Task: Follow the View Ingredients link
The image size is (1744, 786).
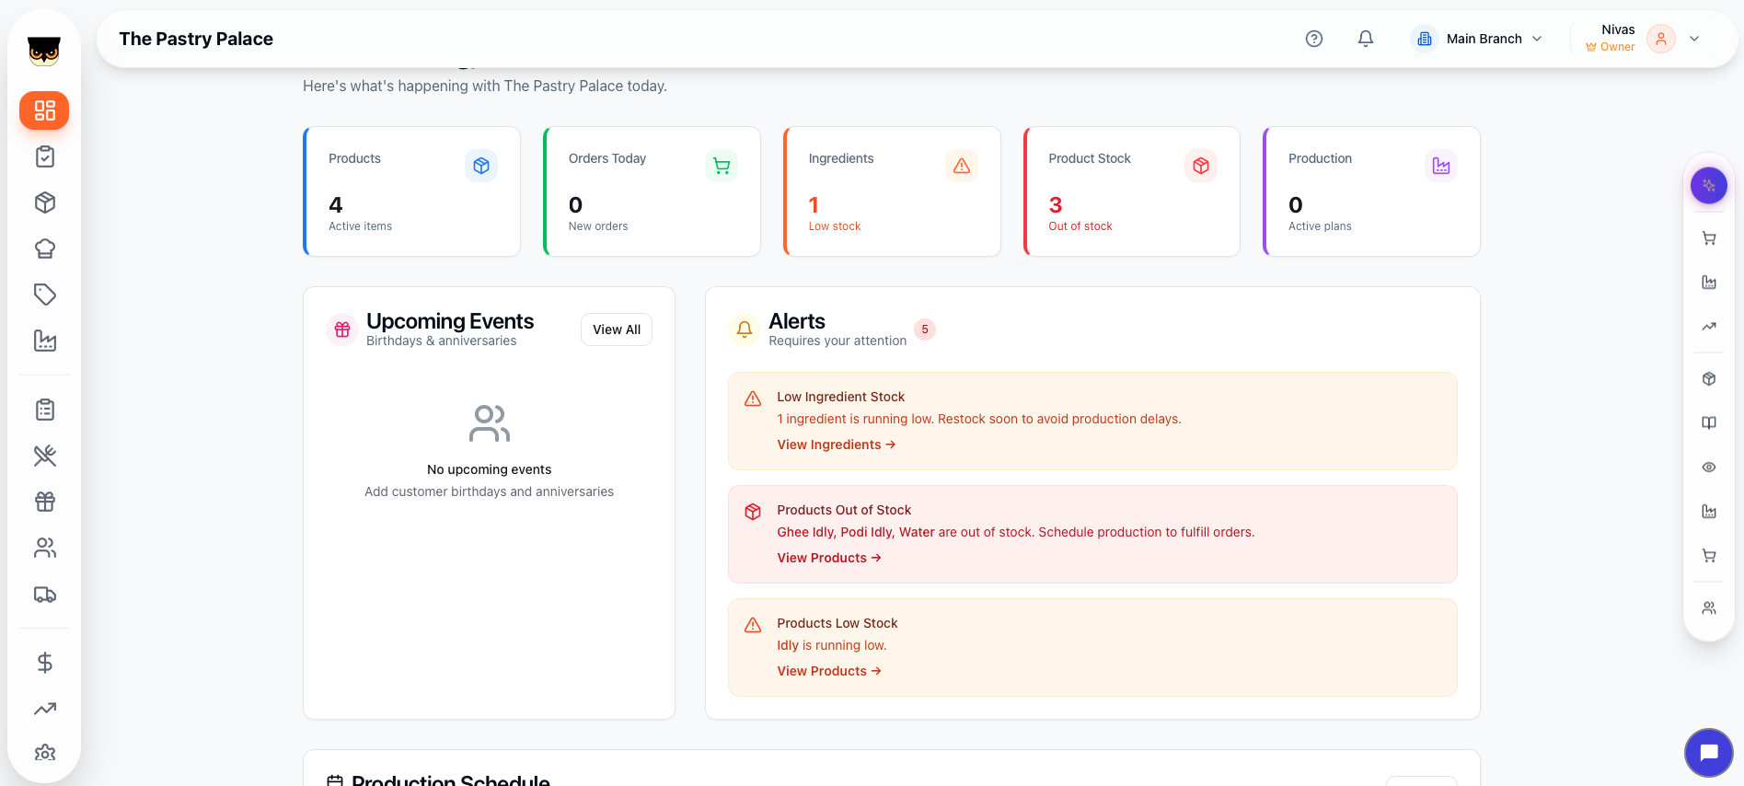Action: [x=836, y=445]
